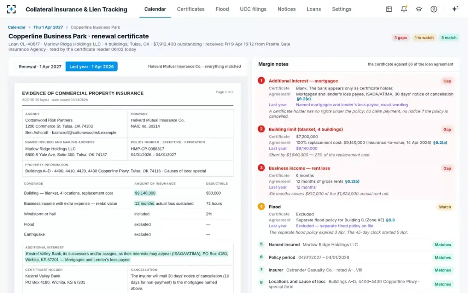Viewport: 468px width, 293px height.
Task: Open the Loans tab
Action: (314, 9)
